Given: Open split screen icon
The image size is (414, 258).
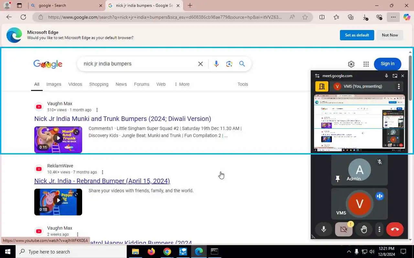Looking at the screenshot, I should click(322, 17).
